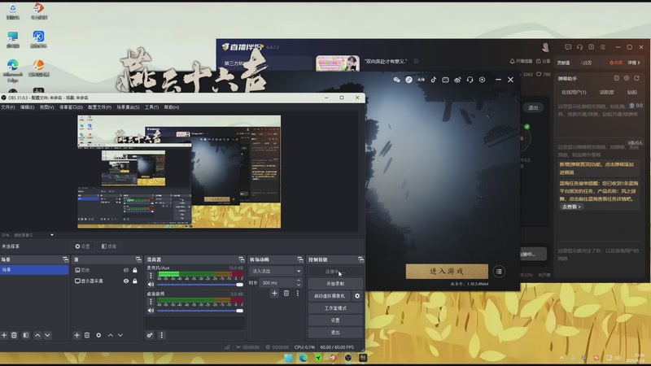Toggle lock on 图像 source
The image size is (651, 366).
[135, 270]
